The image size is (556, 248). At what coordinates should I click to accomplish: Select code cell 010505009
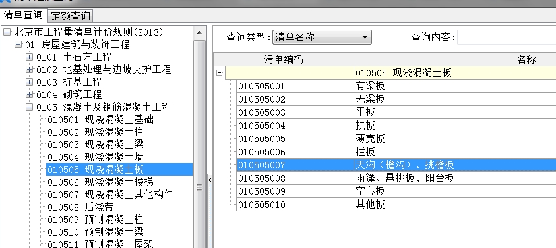tap(295, 191)
